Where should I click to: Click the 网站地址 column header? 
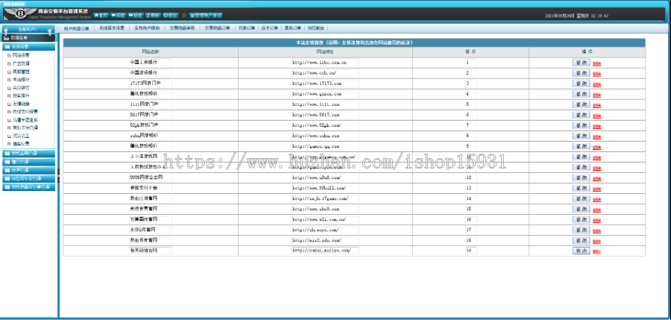pos(325,51)
